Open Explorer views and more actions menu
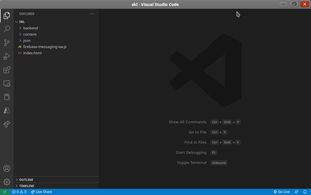 [92, 14]
